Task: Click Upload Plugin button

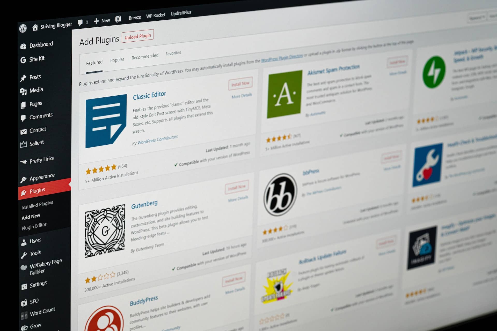Action: [137, 36]
